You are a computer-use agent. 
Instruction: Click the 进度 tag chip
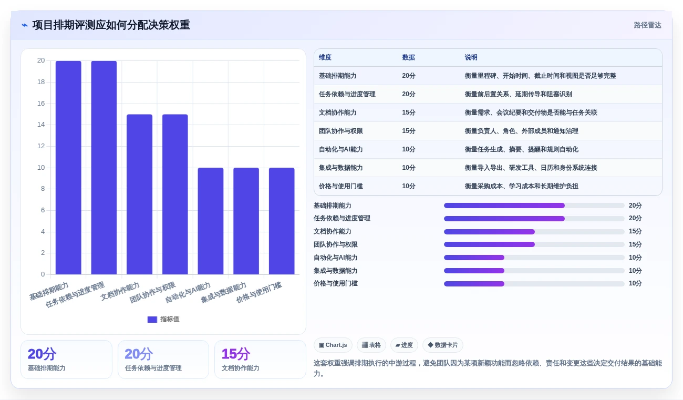(404, 345)
